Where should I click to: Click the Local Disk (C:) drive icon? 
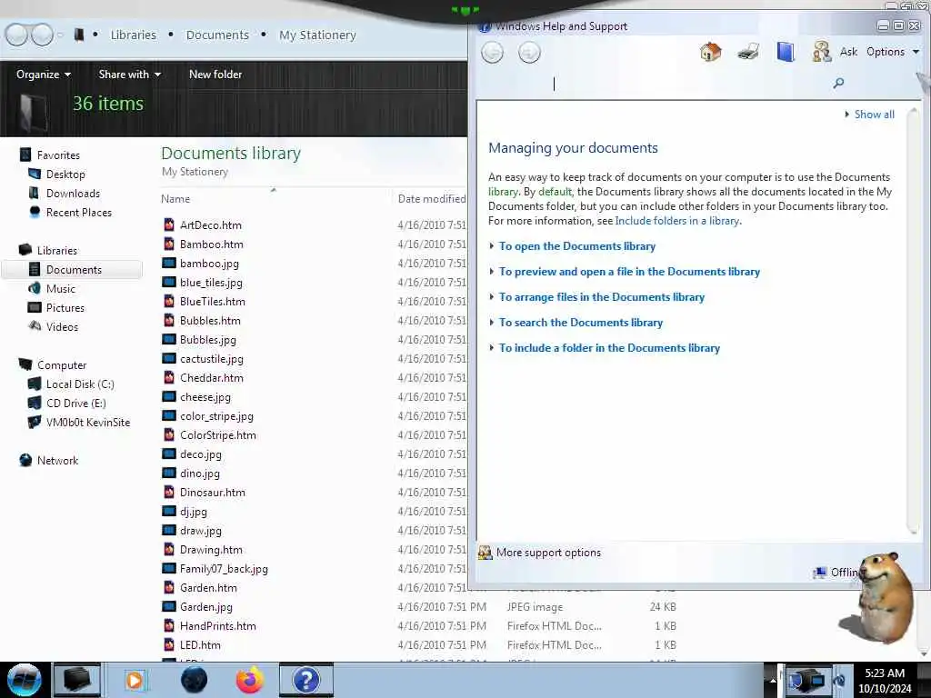coord(35,384)
